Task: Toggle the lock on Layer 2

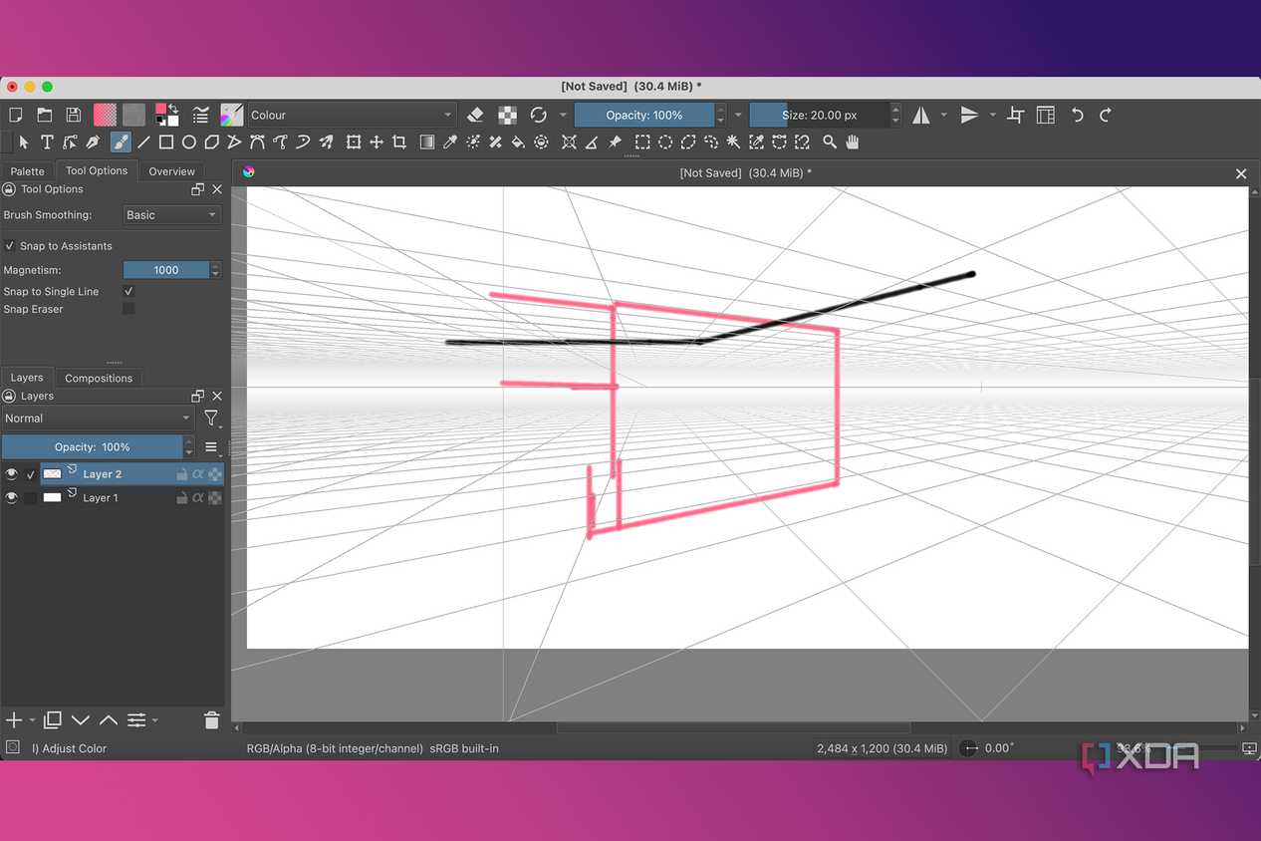Action: (181, 474)
